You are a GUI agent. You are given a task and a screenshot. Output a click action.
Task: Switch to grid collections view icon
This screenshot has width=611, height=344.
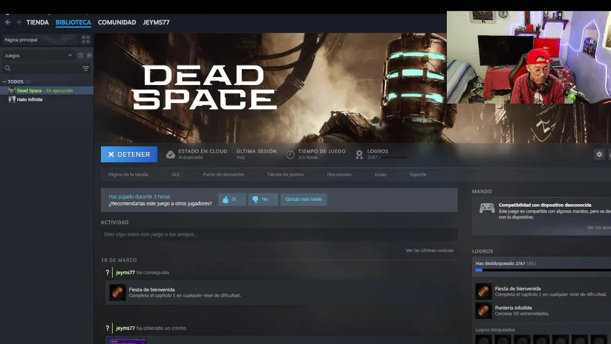[86, 40]
